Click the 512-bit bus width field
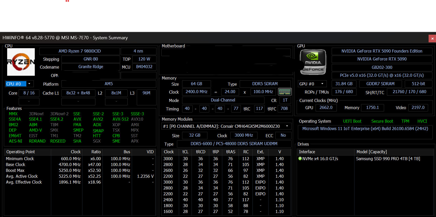Image resolution: width=436 pixels, height=217 pixels. tap(418, 84)
